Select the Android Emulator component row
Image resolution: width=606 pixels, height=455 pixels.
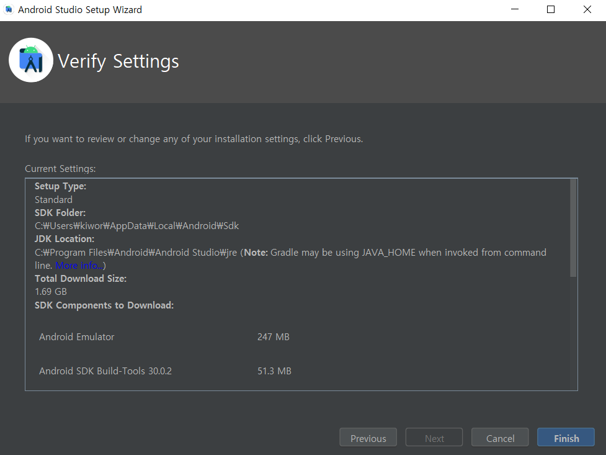click(x=164, y=337)
